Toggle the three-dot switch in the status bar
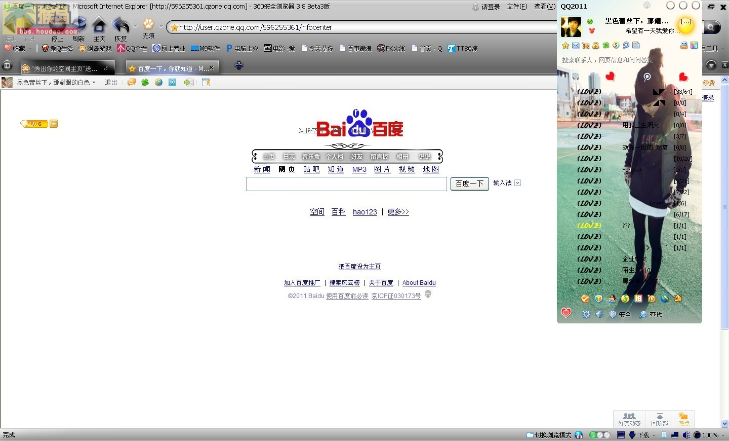729x441 pixels. pos(600,435)
